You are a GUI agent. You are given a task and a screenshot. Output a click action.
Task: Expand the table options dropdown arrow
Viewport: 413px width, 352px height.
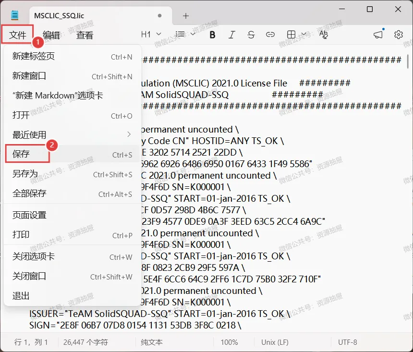point(304,34)
